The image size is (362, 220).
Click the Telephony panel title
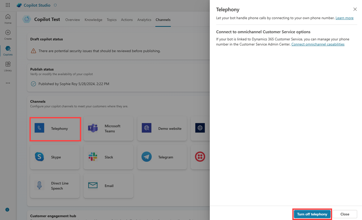228,9
